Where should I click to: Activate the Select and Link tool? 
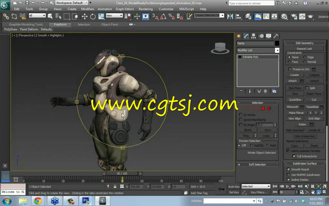[6, 16]
